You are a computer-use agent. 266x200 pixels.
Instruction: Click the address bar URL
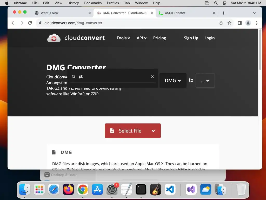point(73,23)
